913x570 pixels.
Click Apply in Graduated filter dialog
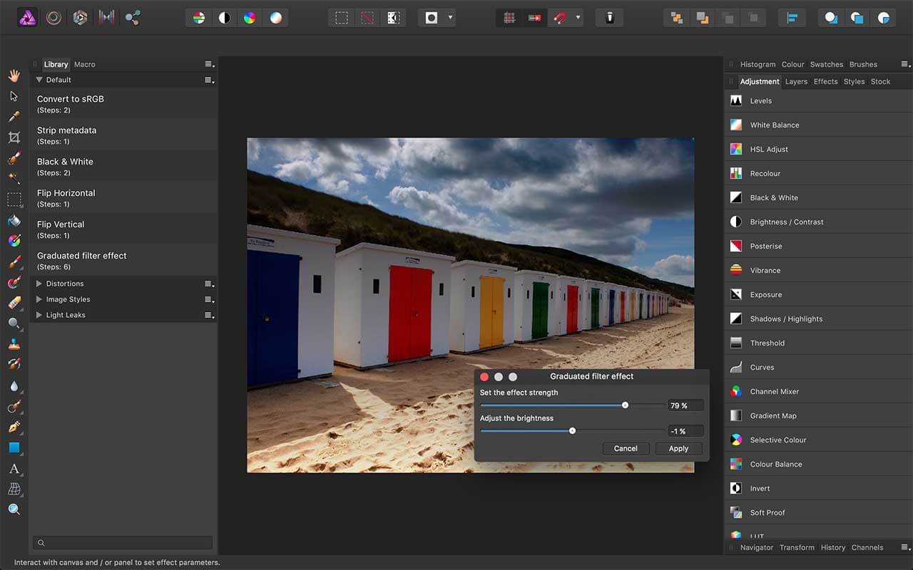678,448
